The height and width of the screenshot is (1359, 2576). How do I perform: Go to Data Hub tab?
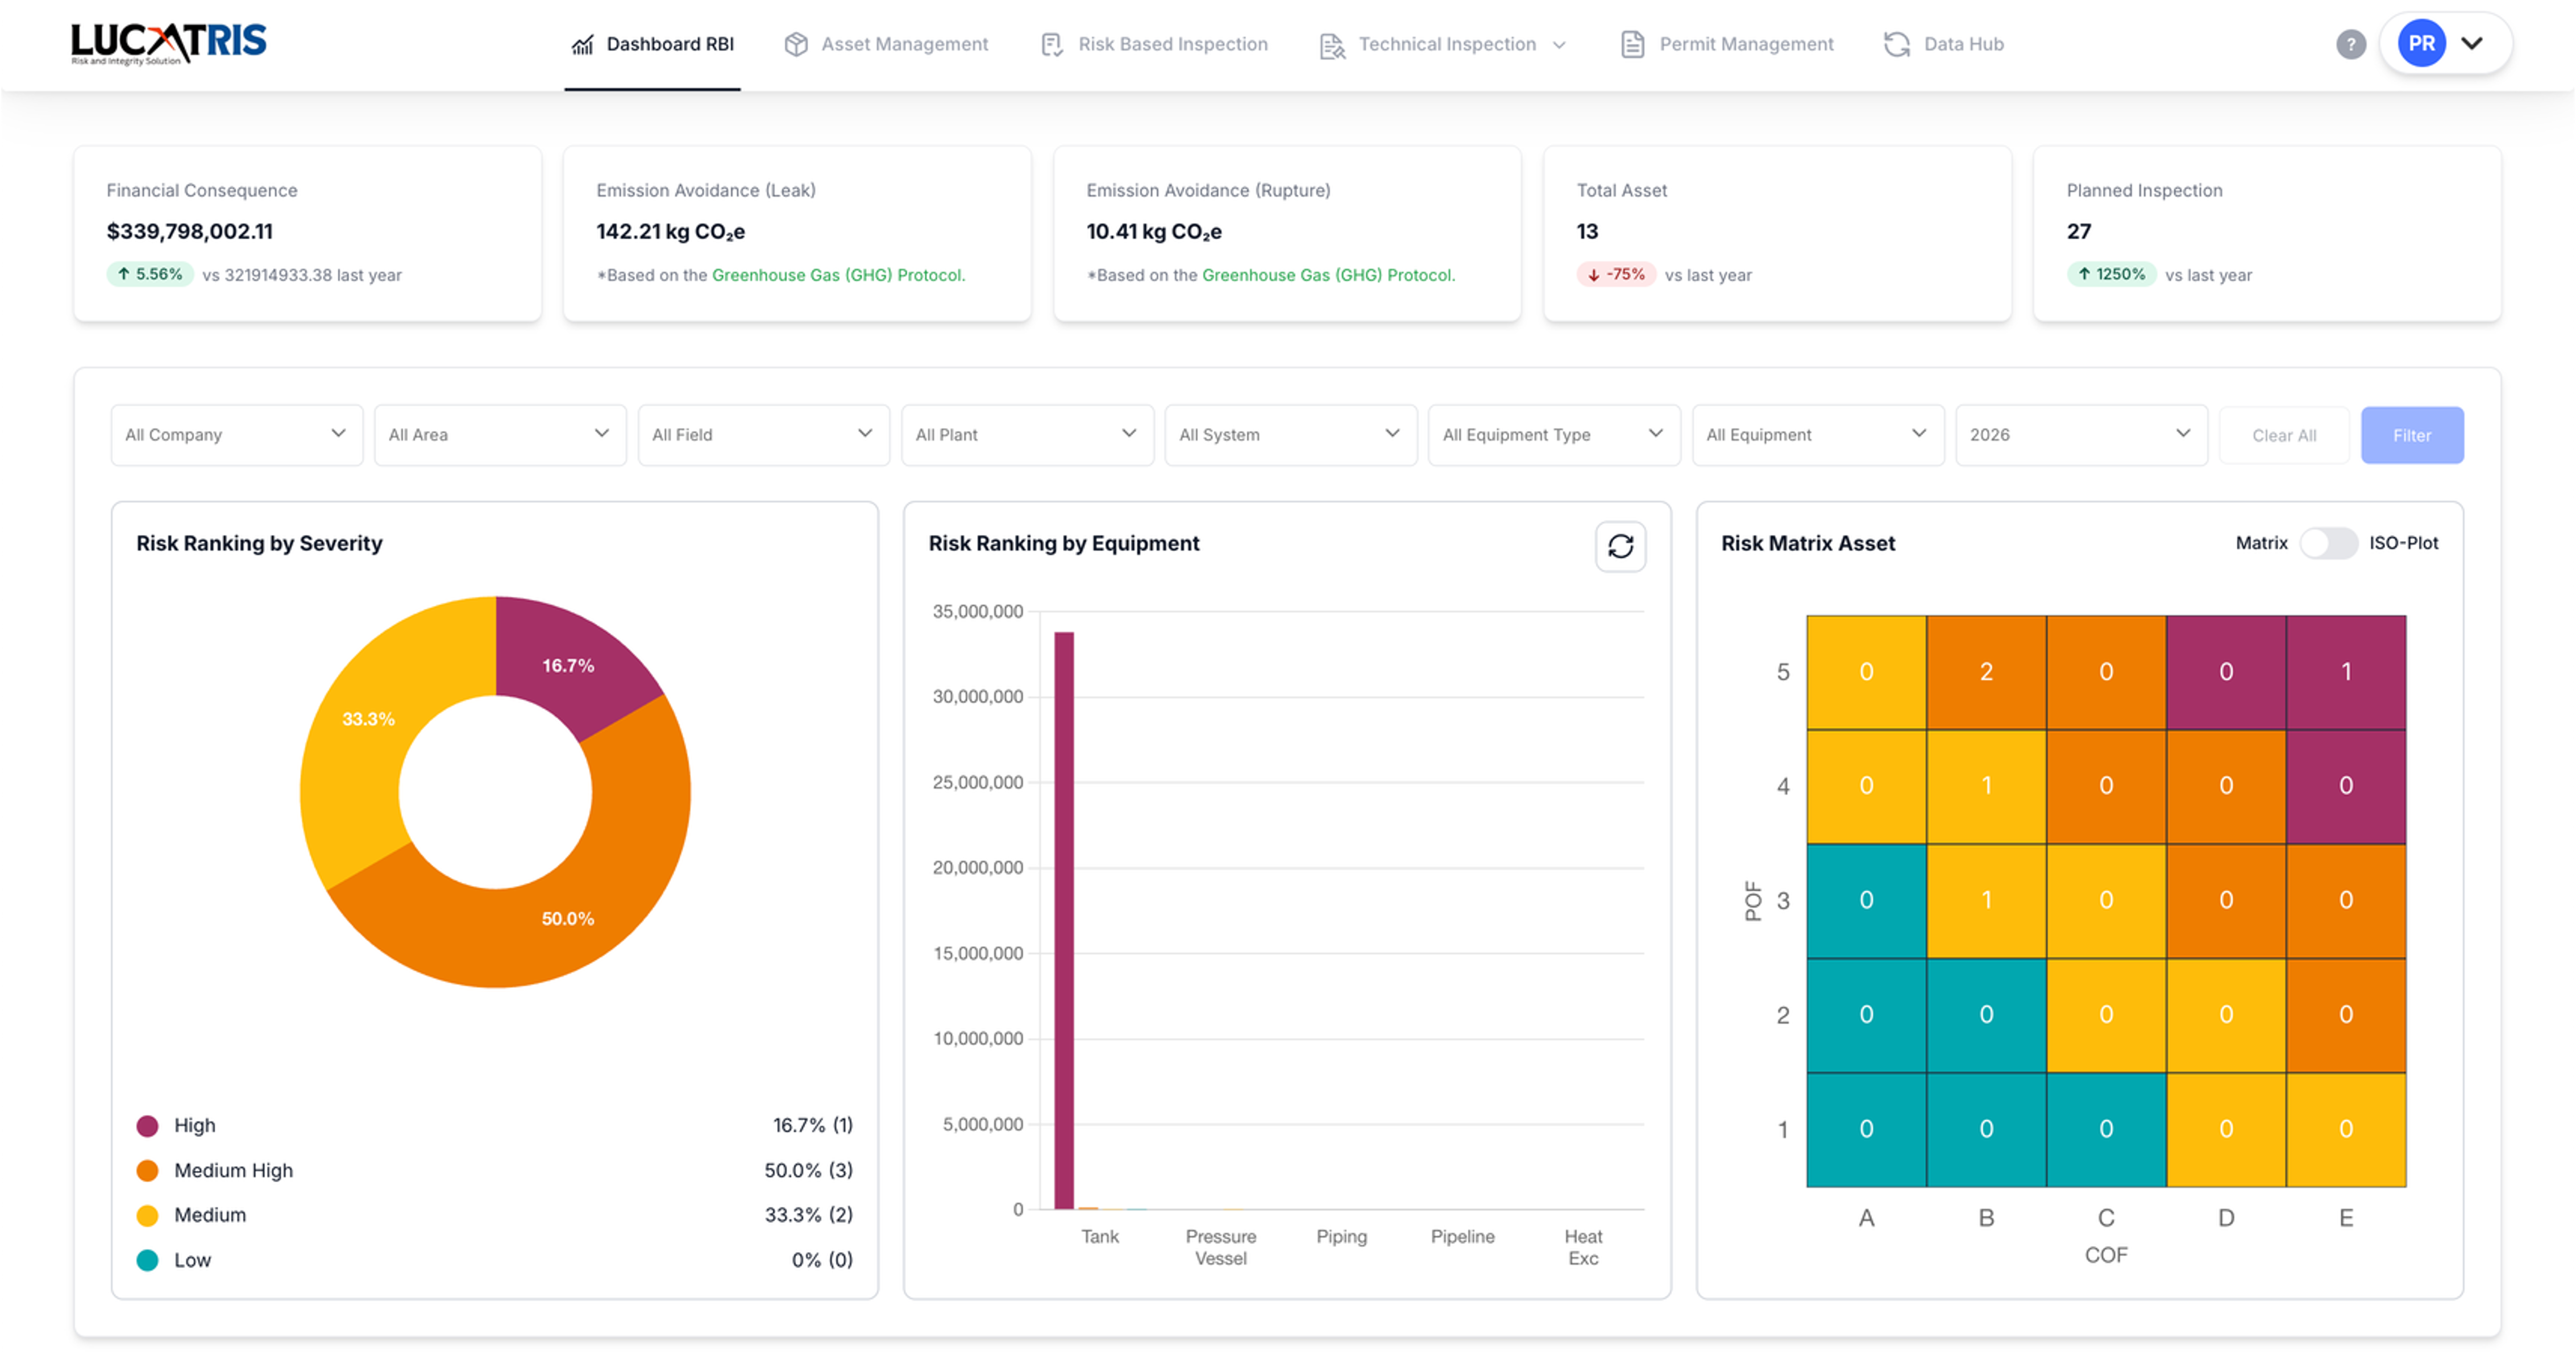pos(1944,45)
